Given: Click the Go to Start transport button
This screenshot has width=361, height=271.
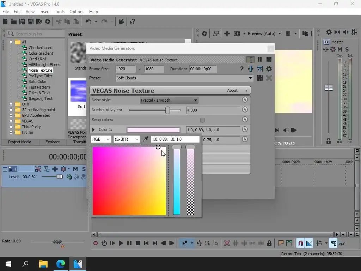Looking at the screenshot, I should click(146, 243).
